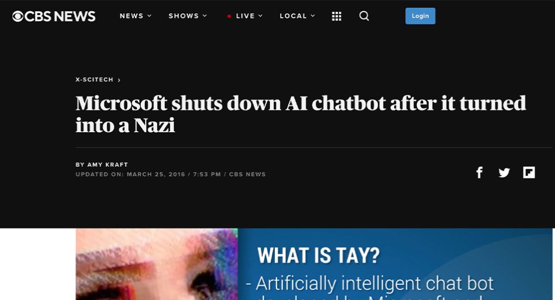This screenshot has height=300, width=555.
Task: Open the grid apps menu icon
Action: (337, 16)
